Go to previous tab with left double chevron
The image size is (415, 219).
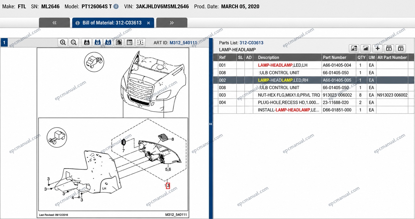(54, 23)
